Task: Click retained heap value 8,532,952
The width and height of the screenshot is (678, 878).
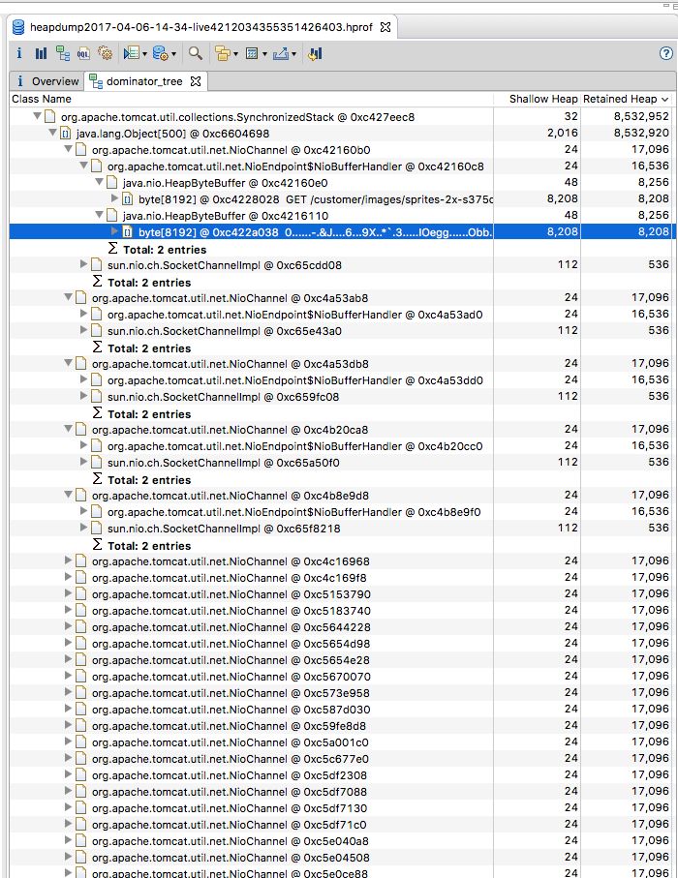Action: coord(641,116)
